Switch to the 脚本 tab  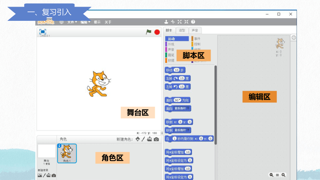tap(169, 30)
